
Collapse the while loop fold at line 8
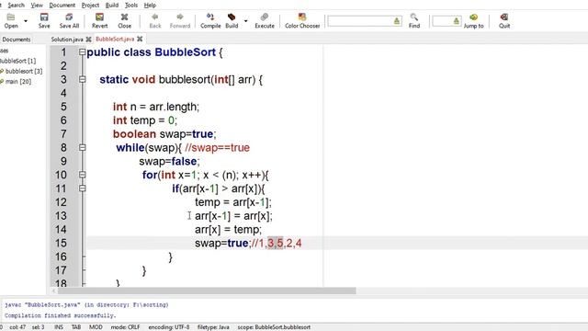tap(83, 147)
